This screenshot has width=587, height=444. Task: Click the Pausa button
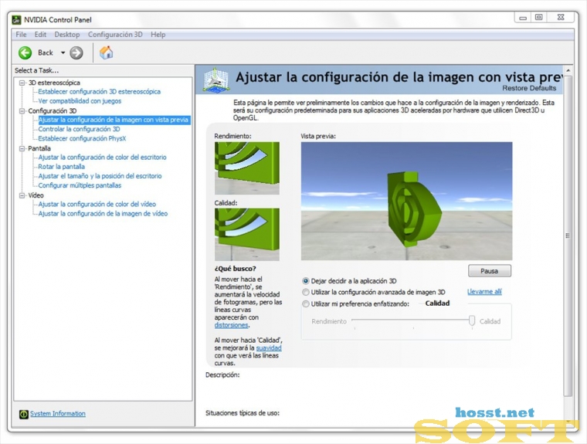489,271
